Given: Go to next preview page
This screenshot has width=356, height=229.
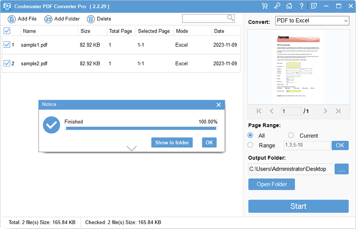Looking at the screenshot, I should click(325, 111).
